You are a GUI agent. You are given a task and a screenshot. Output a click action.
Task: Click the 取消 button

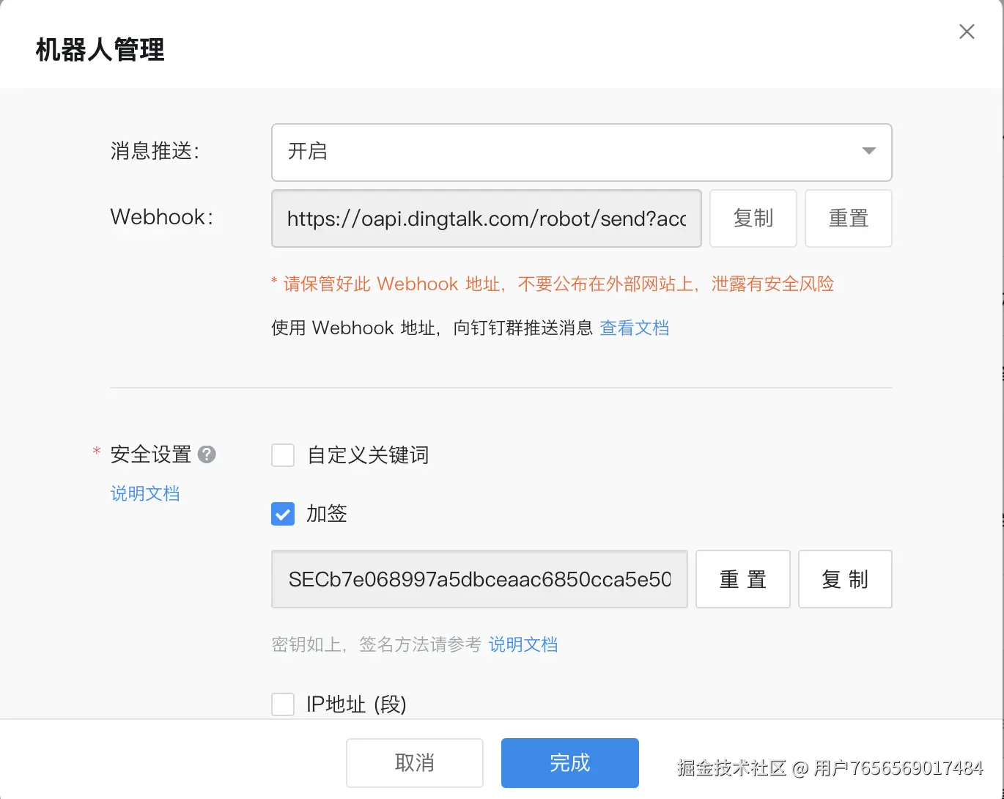(415, 763)
